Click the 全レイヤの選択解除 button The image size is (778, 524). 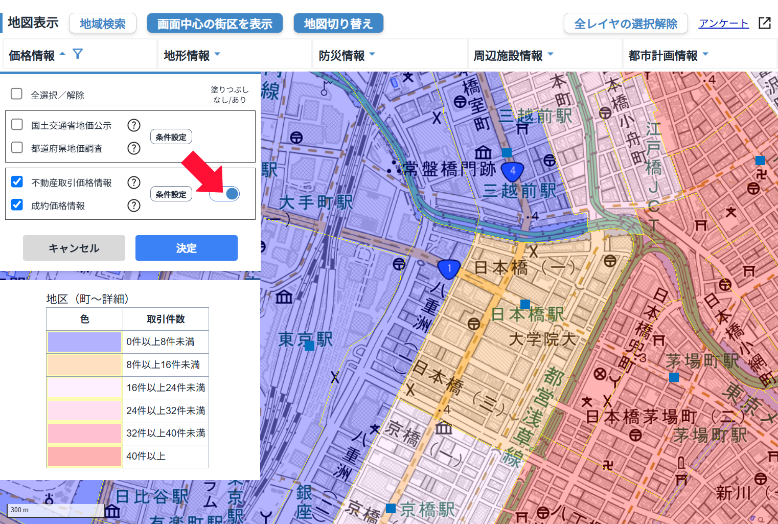(x=626, y=23)
